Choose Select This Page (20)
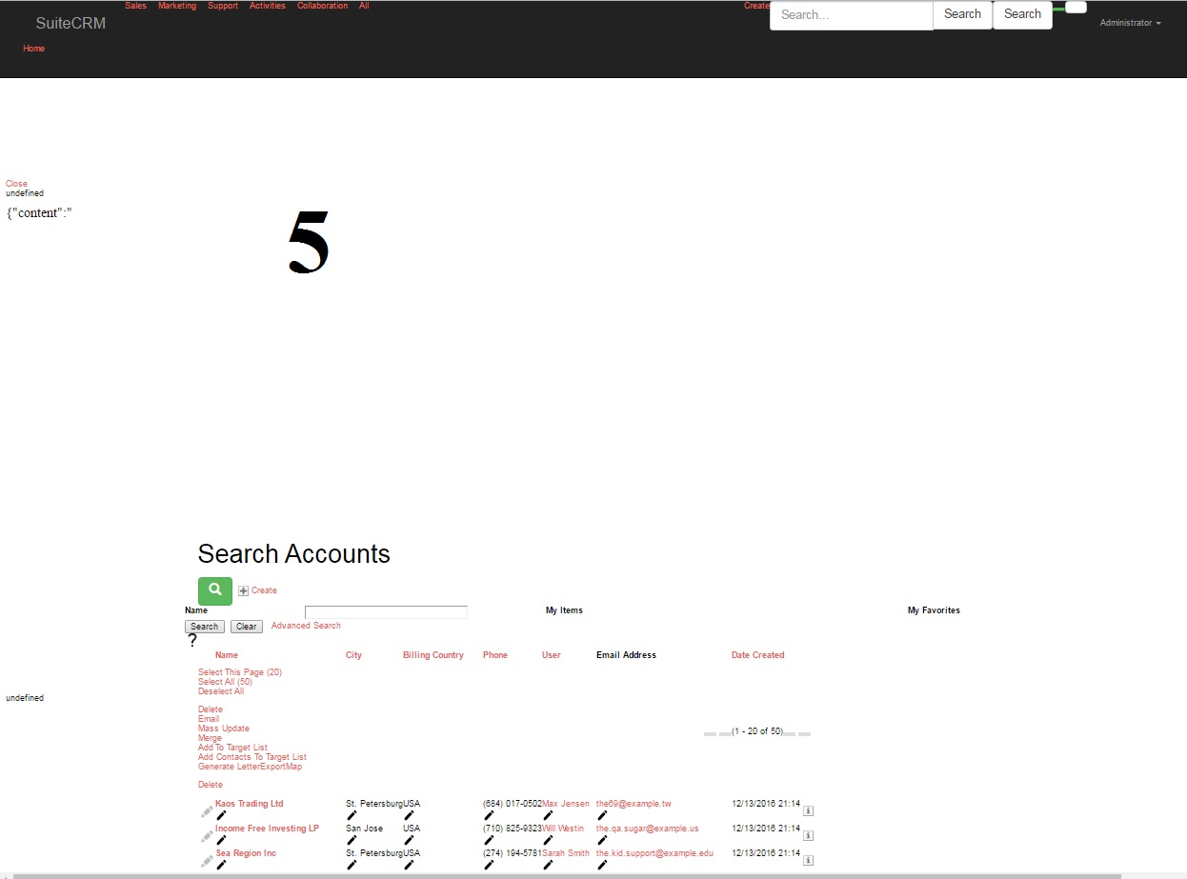This screenshot has width=1187, height=879. (240, 672)
